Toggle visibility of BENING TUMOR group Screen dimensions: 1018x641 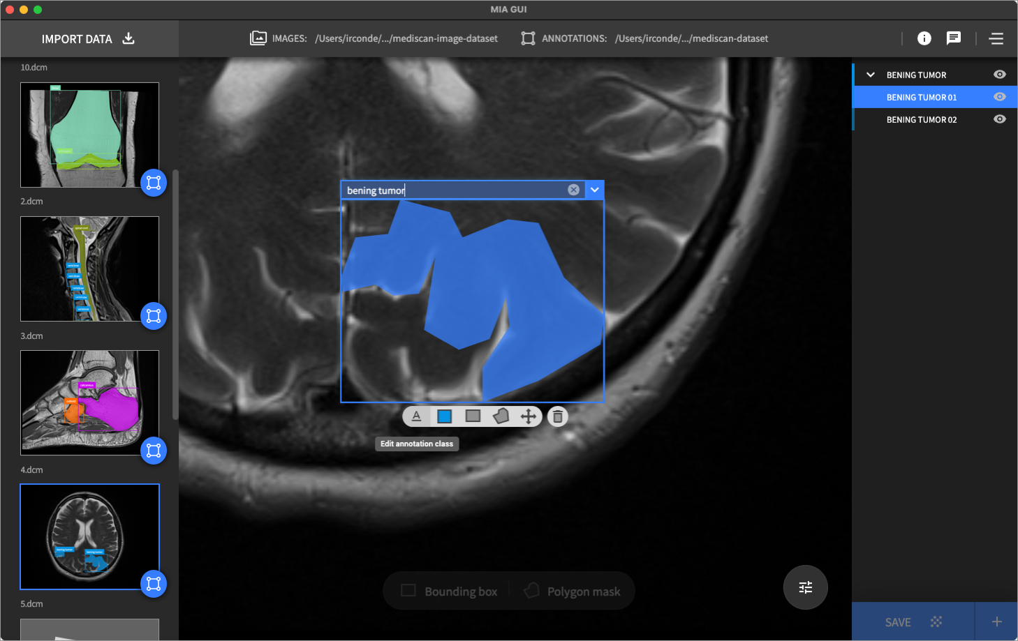click(1000, 75)
